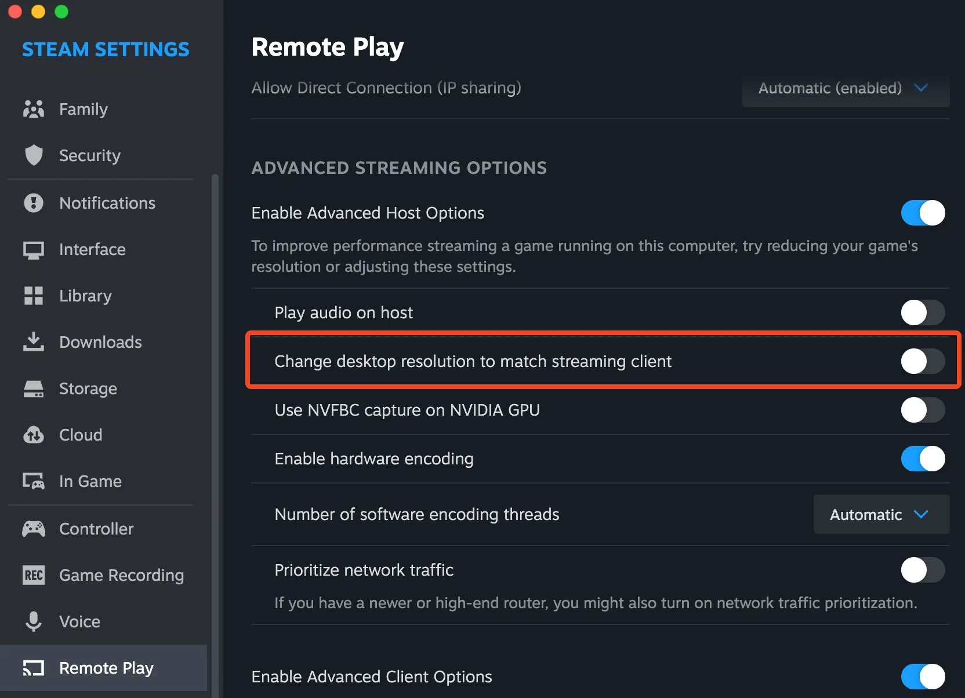The width and height of the screenshot is (965, 698).
Task: Click the Notifications bell icon
Action: (x=33, y=203)
